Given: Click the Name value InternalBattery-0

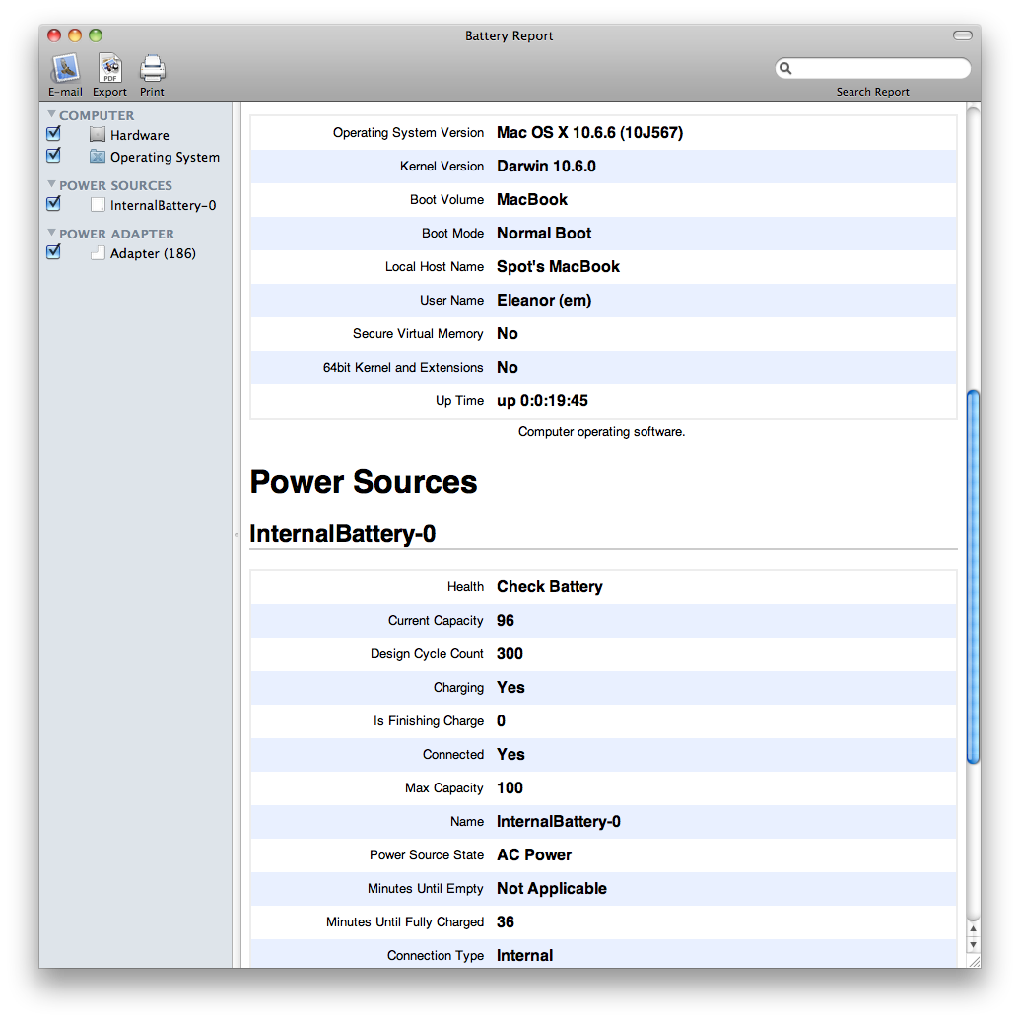Looking at the screenshot, I should pyautogui.click(x=559, y=821).
